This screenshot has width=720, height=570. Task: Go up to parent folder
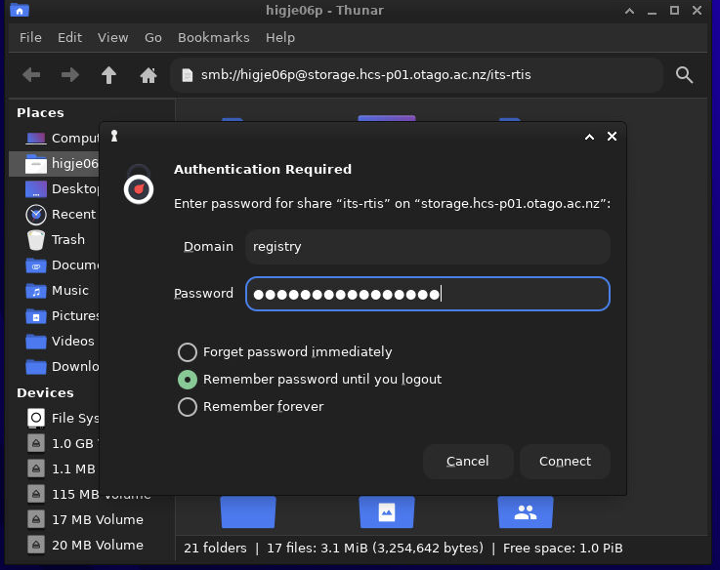(x=109, y=75)
